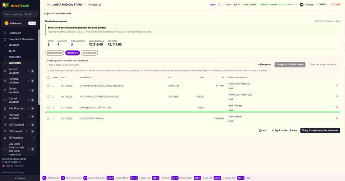Open Calendar & Reminders icon in sidebar

(5, 39)
